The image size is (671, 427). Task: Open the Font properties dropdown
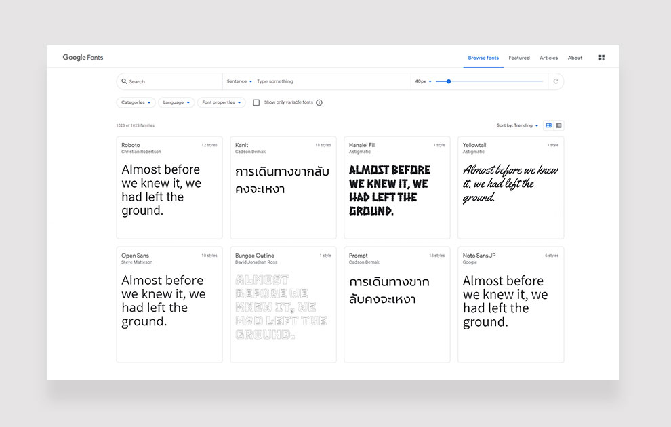click(221, 103)
